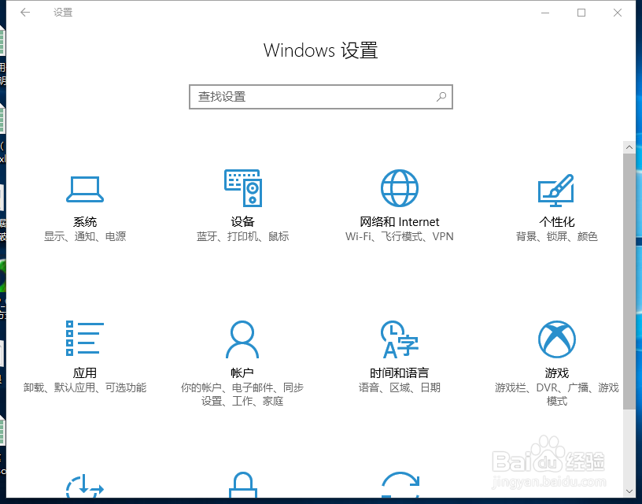Open the Network globe icon
Image resolution: width=642 pixels, height=504 pixels.
[x=400, y=188]
